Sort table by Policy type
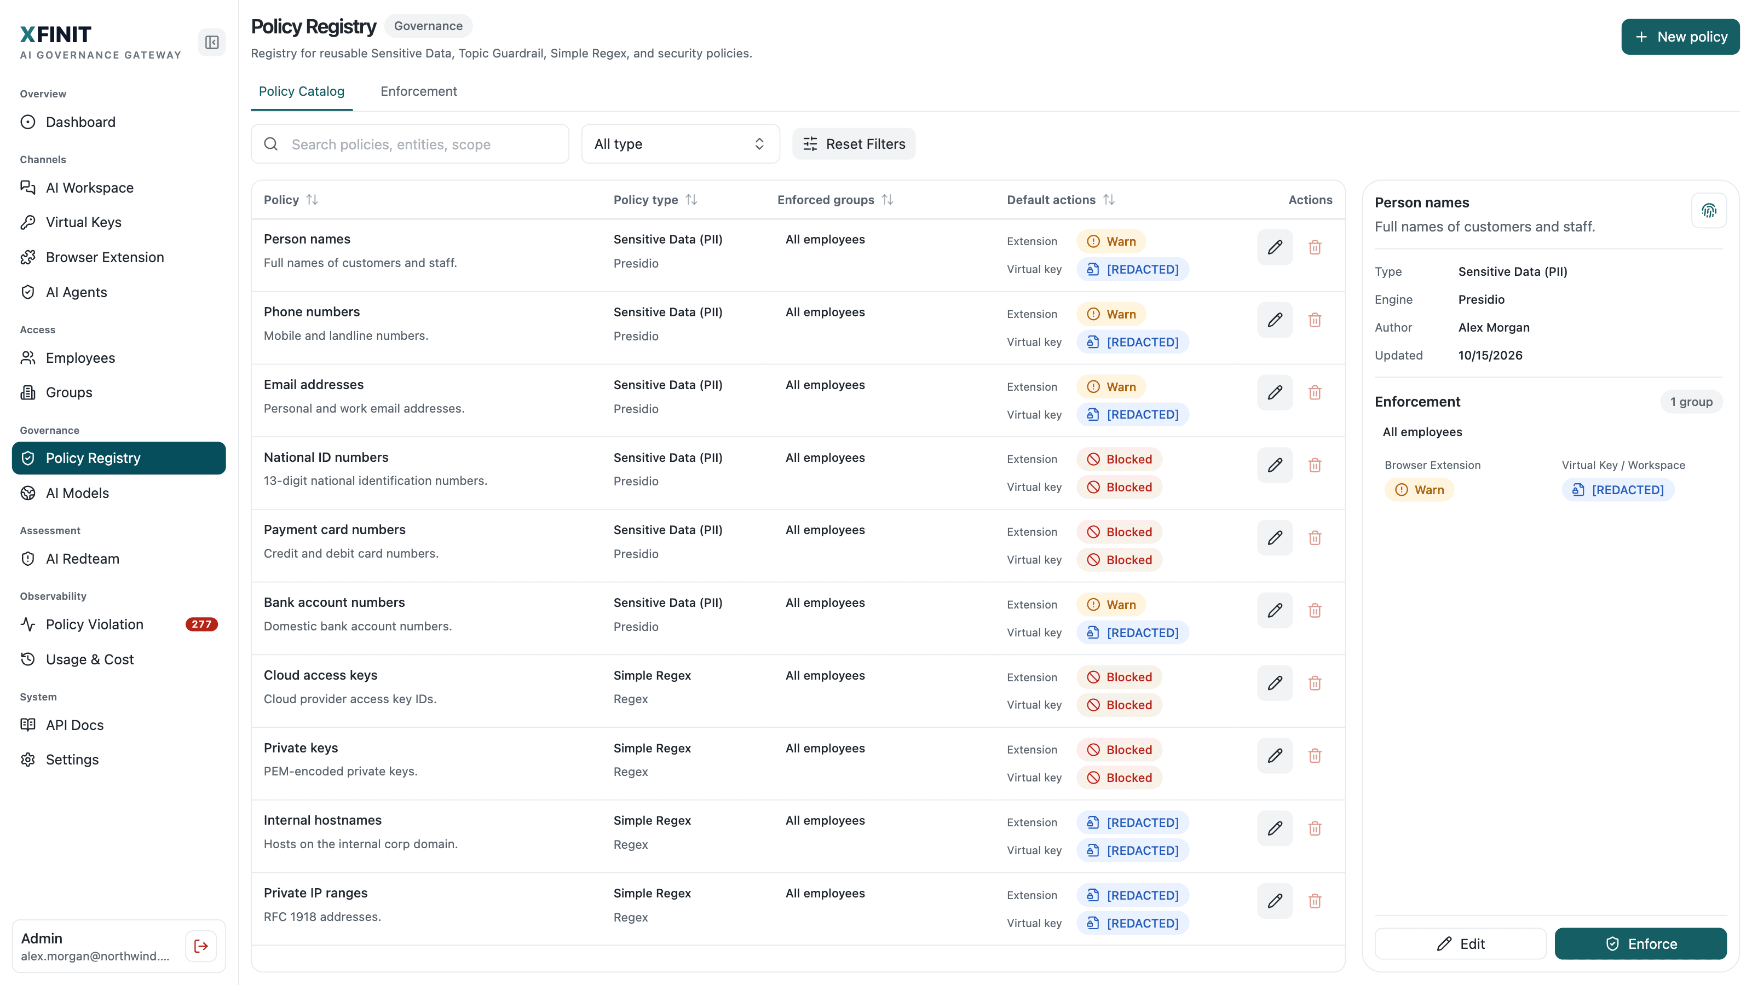Image resolution: width=1752 pixels, height=985 pixels. click(691, 200)
